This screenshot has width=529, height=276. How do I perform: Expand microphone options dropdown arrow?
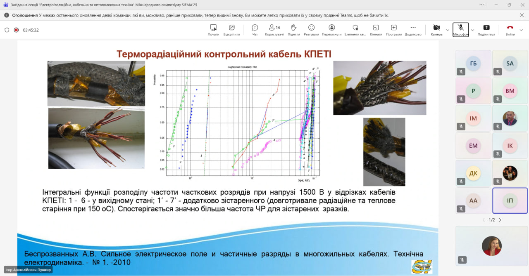tap(472, 30)
